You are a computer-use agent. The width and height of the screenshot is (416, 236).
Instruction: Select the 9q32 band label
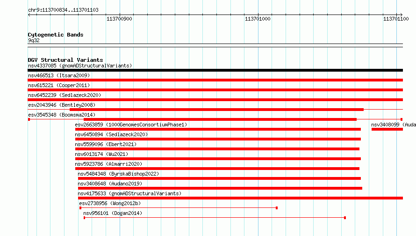click(34, 40)
